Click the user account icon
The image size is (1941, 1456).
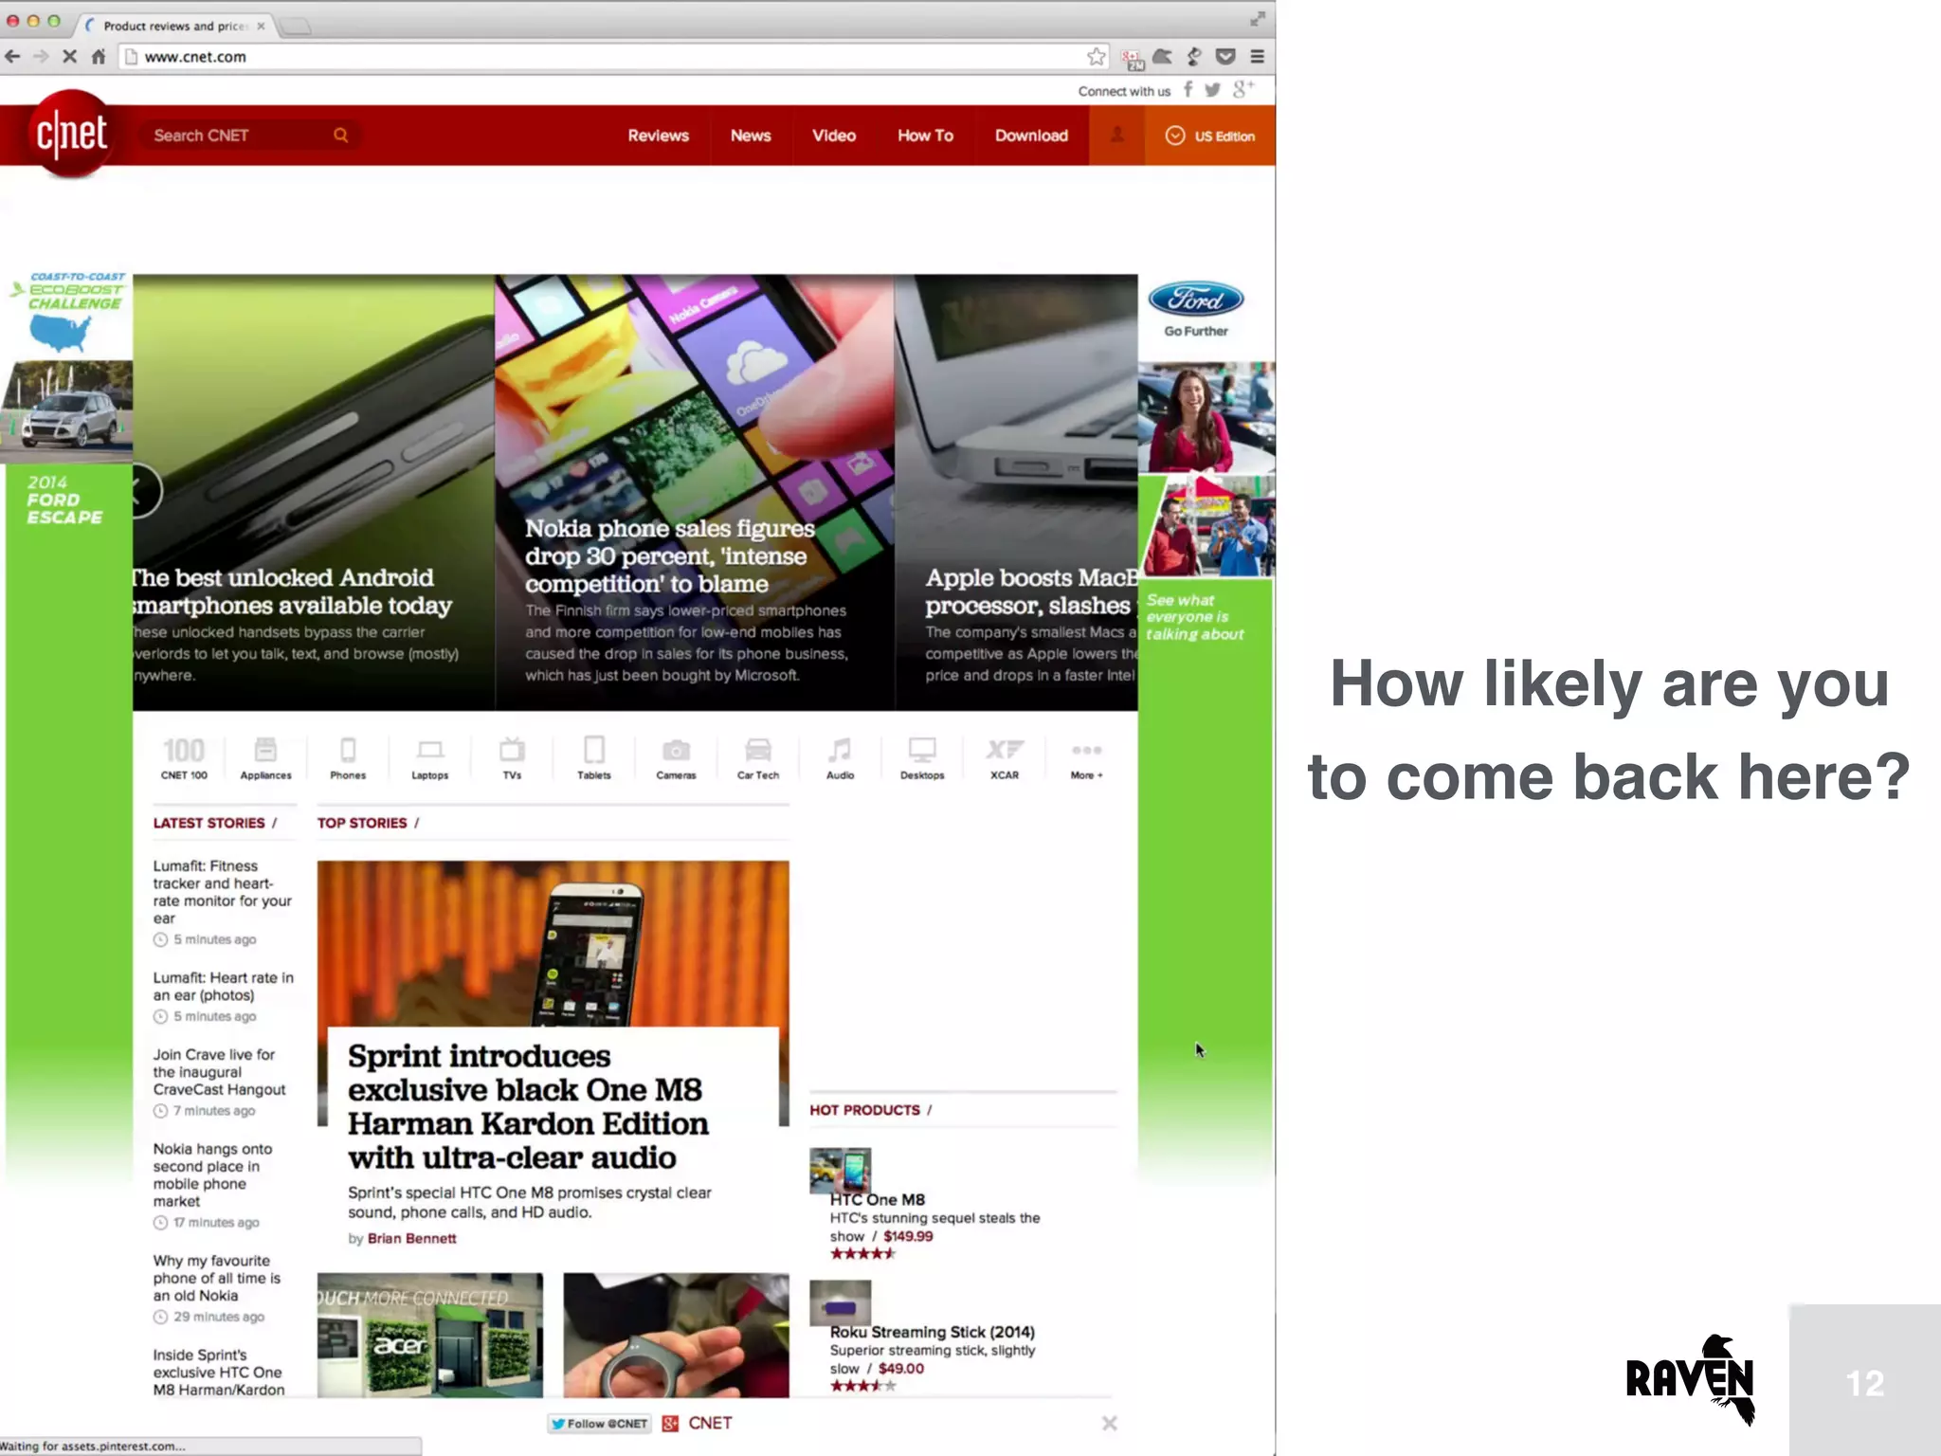pos(1116,136)
